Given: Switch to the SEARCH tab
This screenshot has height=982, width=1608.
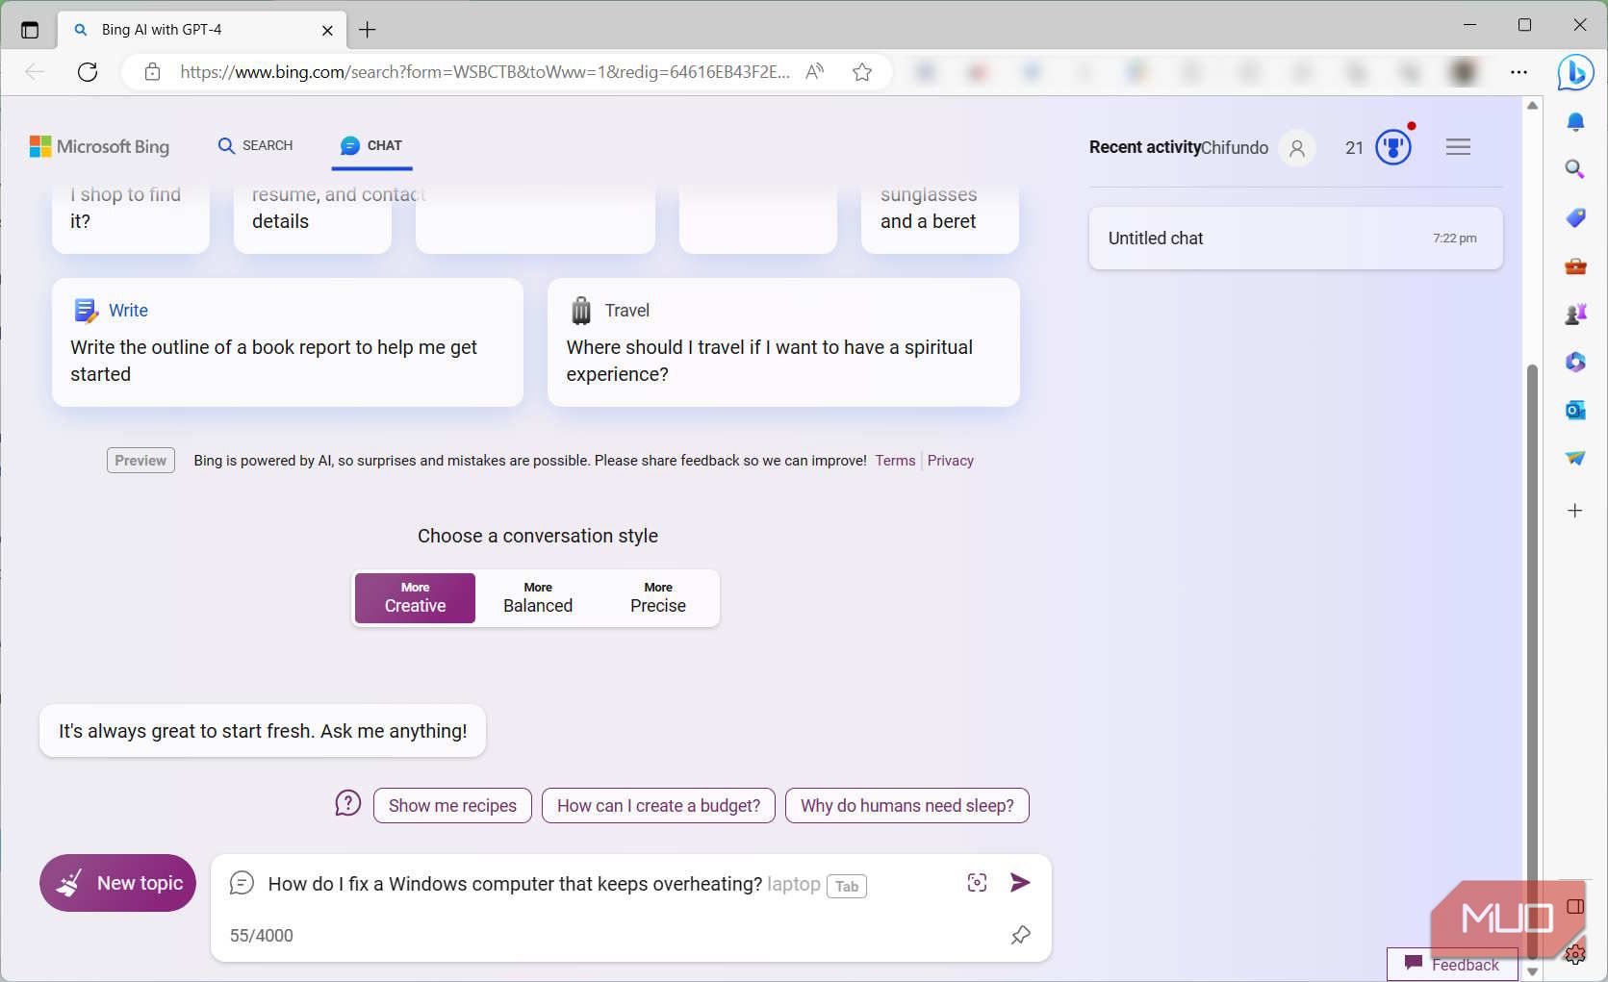Looking at the screenshot, I should pos(254,145).
